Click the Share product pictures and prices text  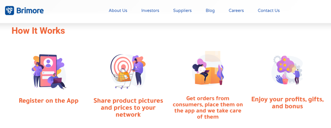pyautogui.click(x=128, y=107)
